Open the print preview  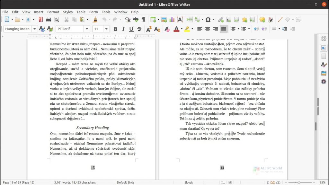[x=57, y=20]
